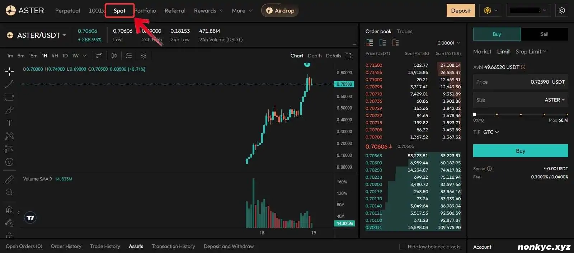This screenshot has width=574, height=253.
Task: Select the ruler measure tool
Action: pos(9,179)
